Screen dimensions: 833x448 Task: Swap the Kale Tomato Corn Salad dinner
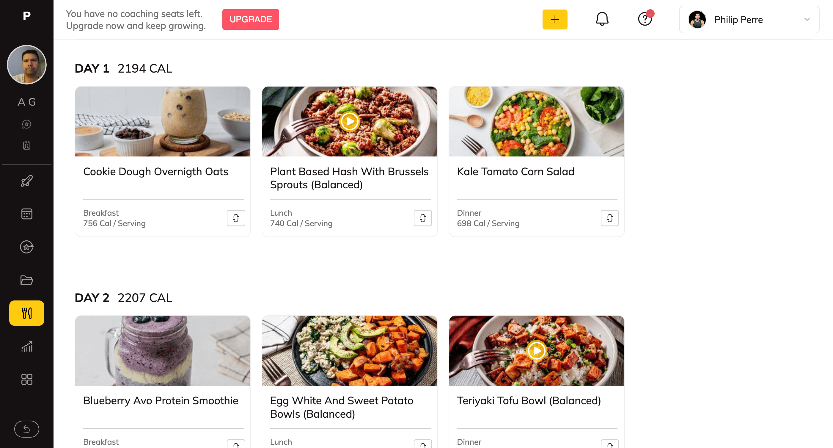point(609,218)
